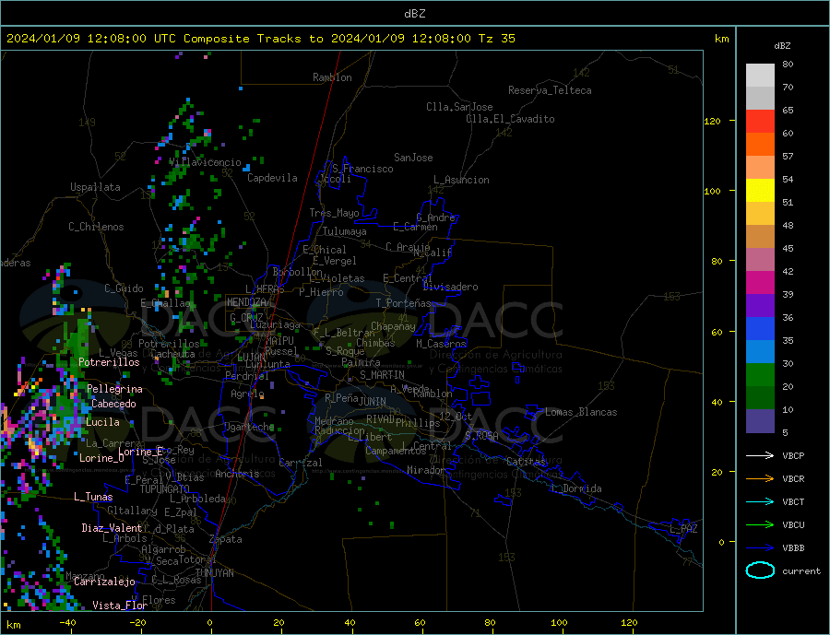Pick the 20 dBZ green swatch
This screenshot has width=830, height=635.
760,375
